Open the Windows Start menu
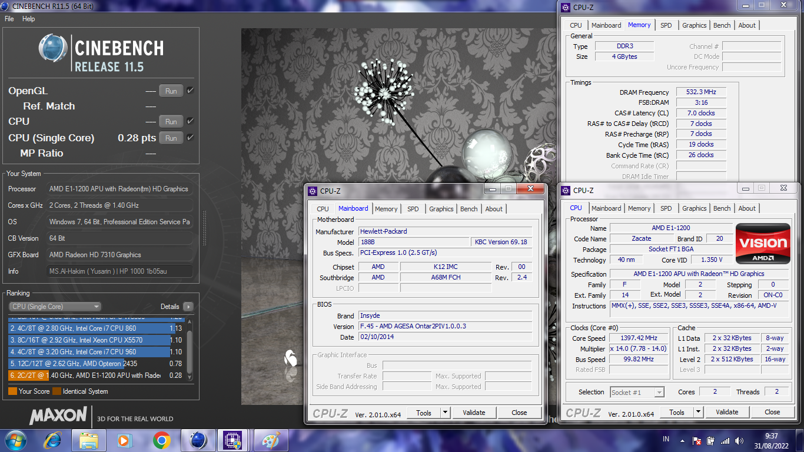 click(x=15, y=440)
